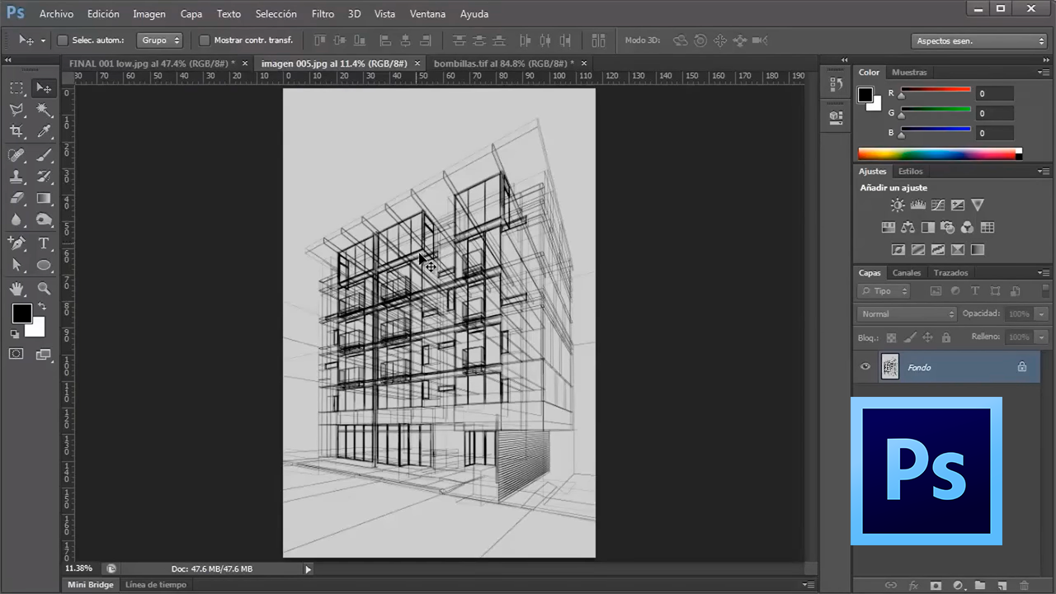Select the Clone Stamp tool
1056x594 pixels.
pyautogui.click(x=16, y=177)
